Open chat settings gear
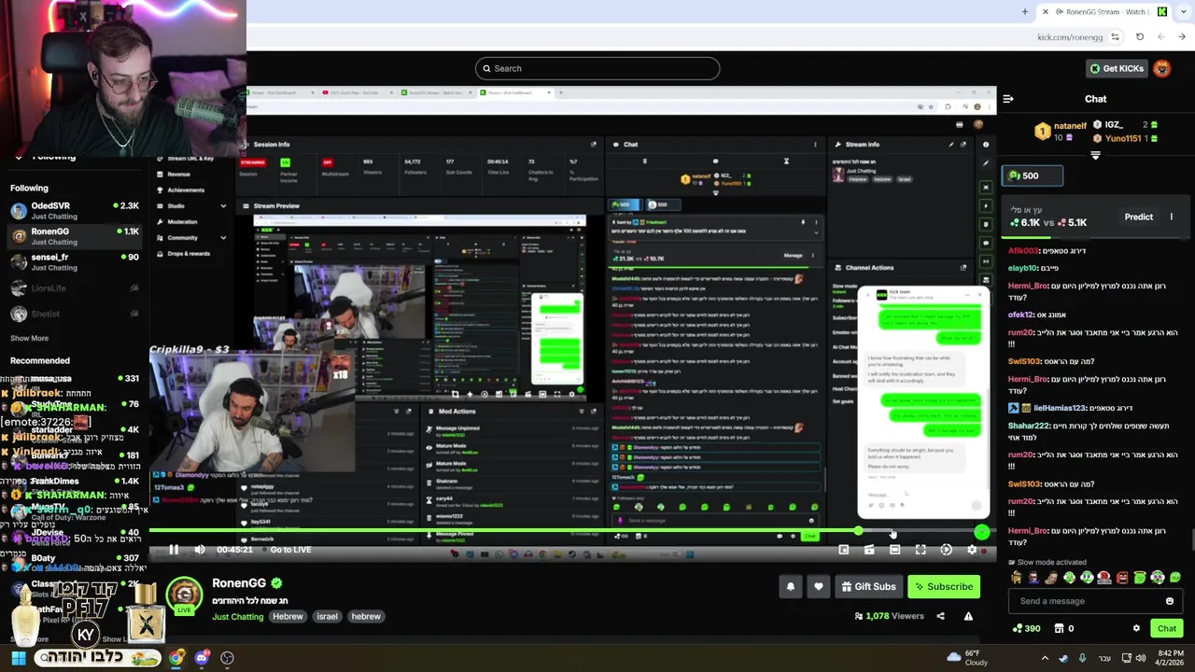The width and height of the screenshot is (1195, 672). click(x=1136, y=629)
